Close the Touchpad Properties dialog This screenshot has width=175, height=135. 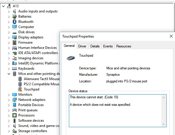171,36
